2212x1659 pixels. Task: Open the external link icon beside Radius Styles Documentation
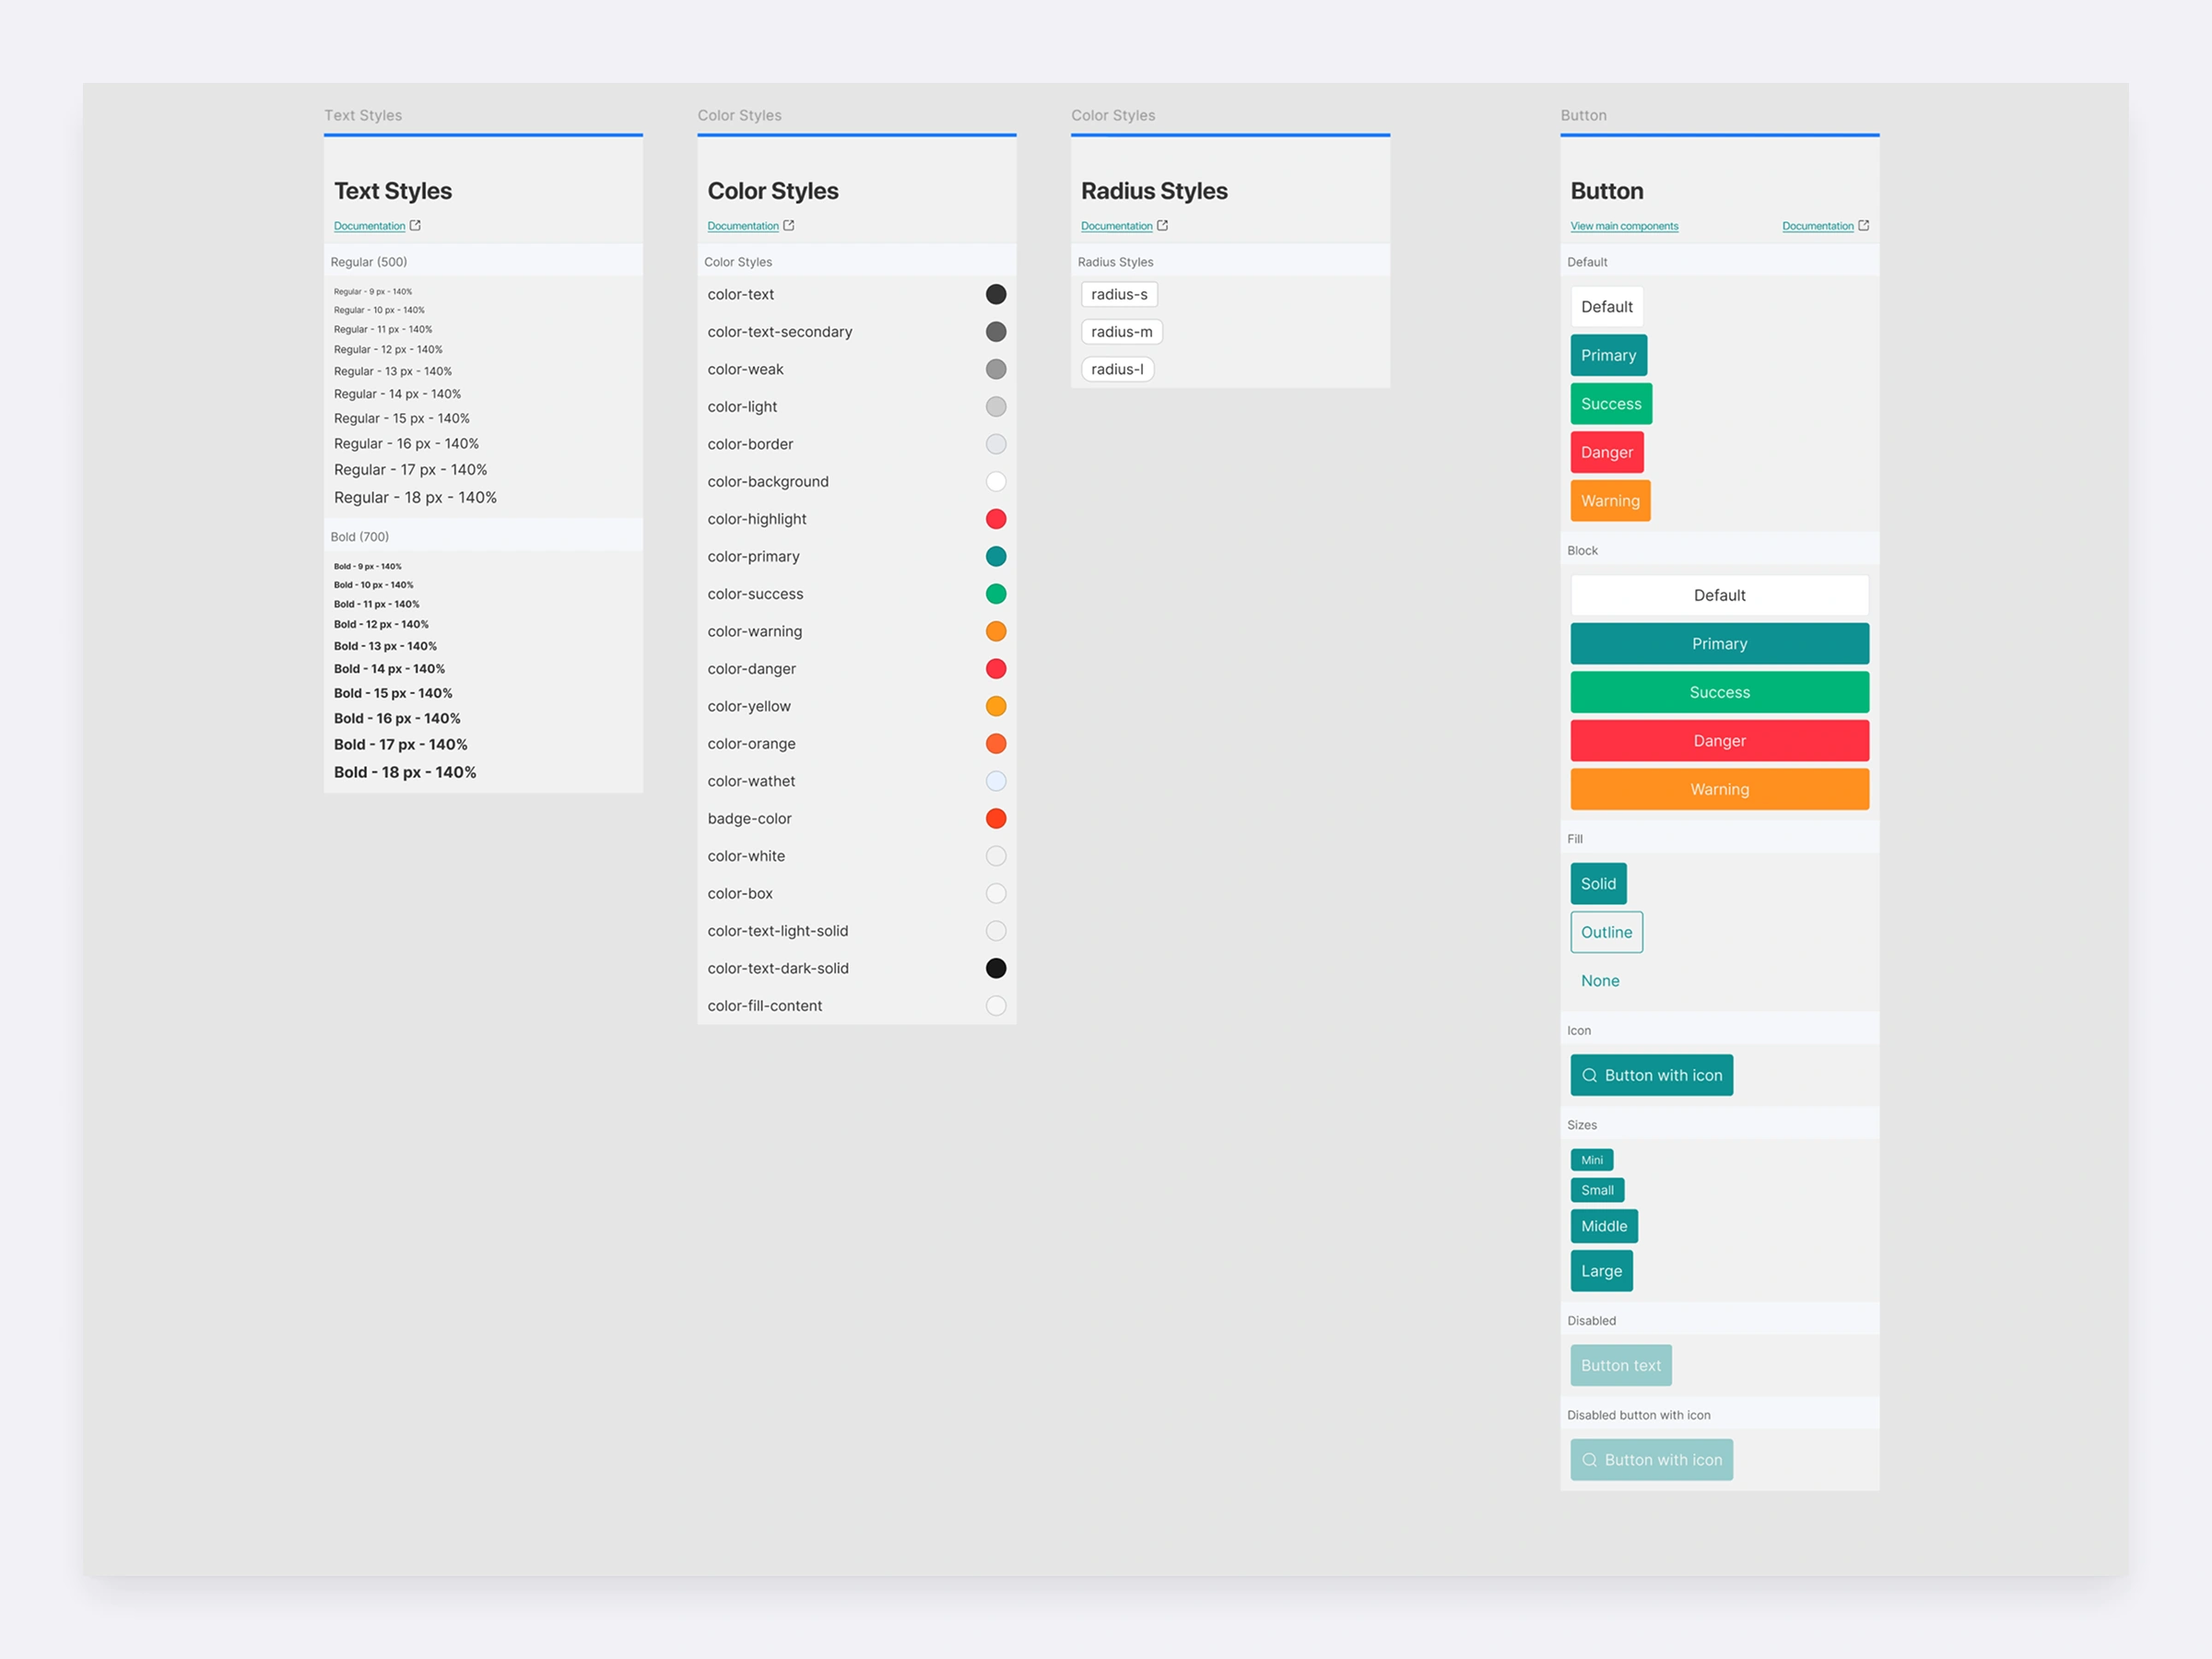point(1163,226)
